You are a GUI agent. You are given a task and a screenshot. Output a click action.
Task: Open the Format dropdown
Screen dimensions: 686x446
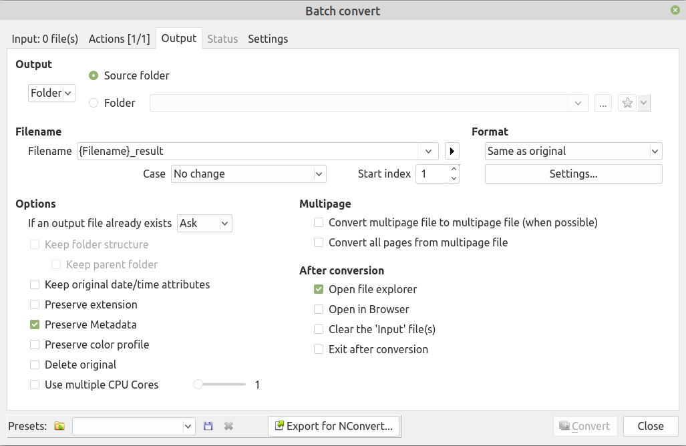573,151
